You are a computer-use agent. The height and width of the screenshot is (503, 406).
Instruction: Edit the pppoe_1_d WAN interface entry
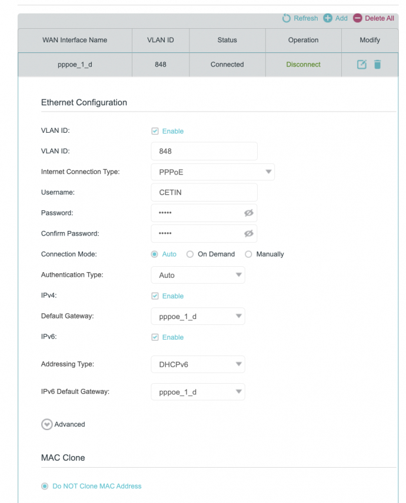[x=362, y=65]
